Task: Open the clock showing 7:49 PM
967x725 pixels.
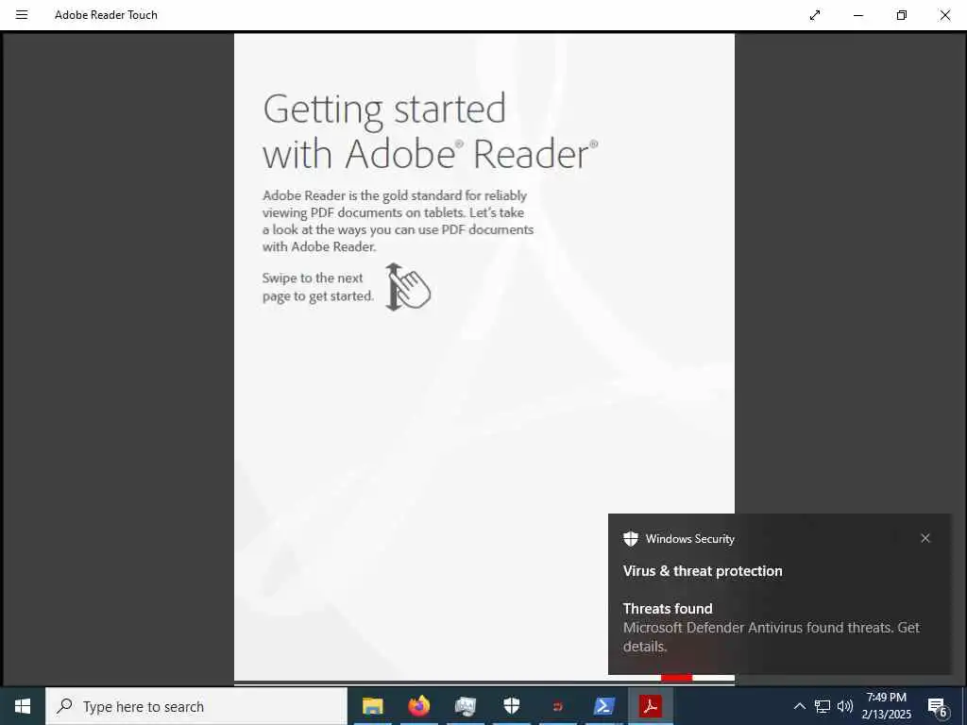Action: click(x=886, y=706)
